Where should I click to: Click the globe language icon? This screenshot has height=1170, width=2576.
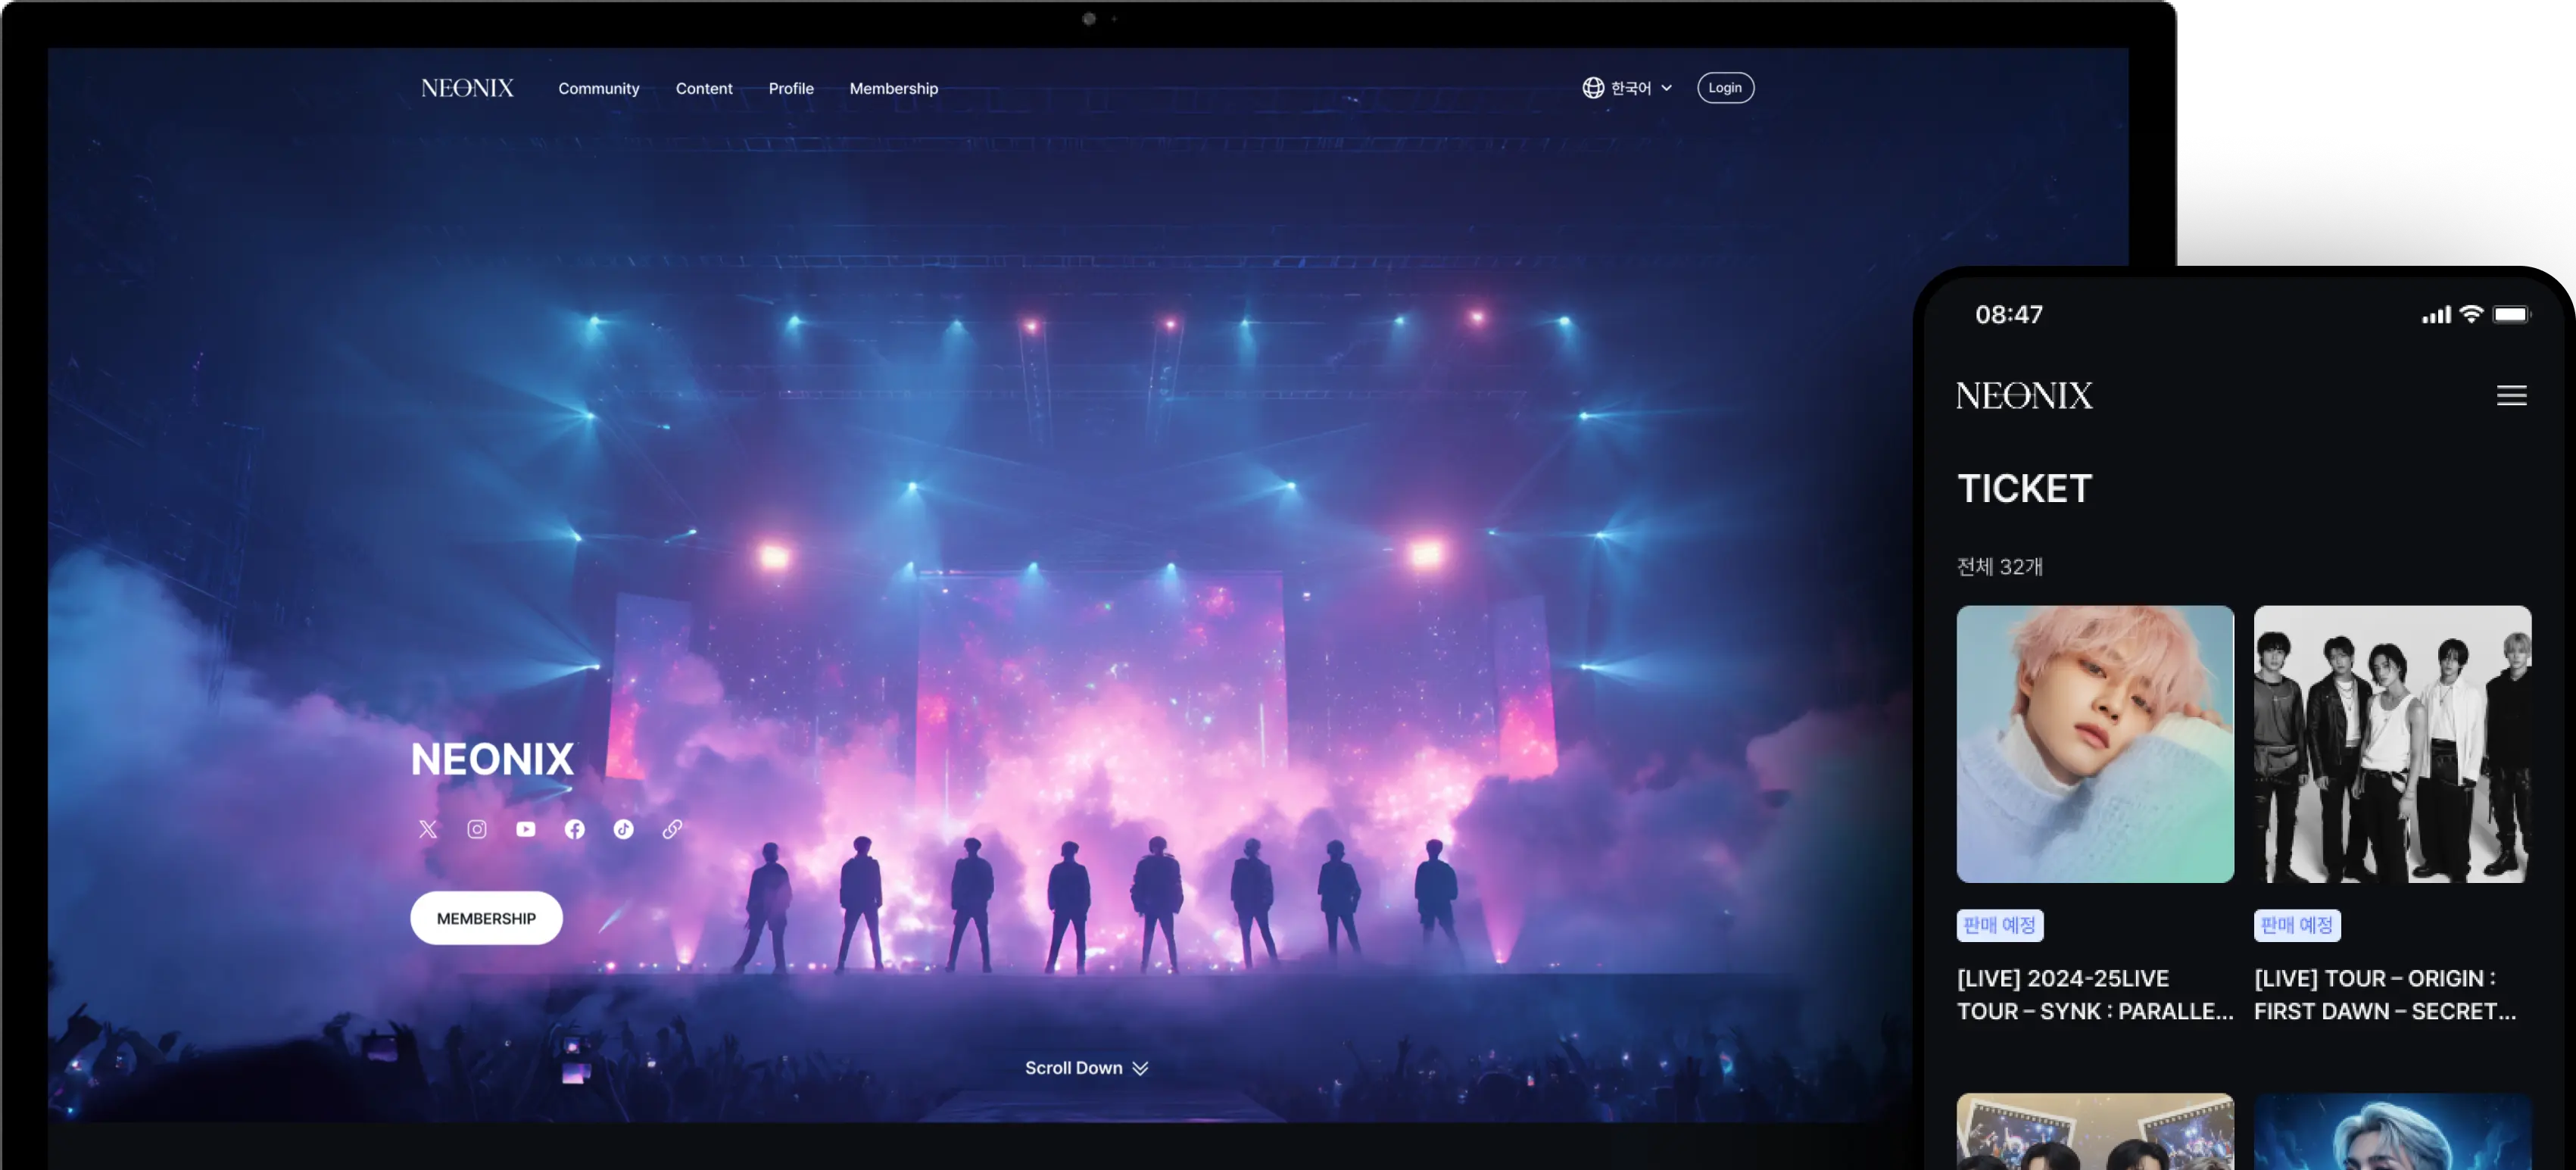[1593, 88]
